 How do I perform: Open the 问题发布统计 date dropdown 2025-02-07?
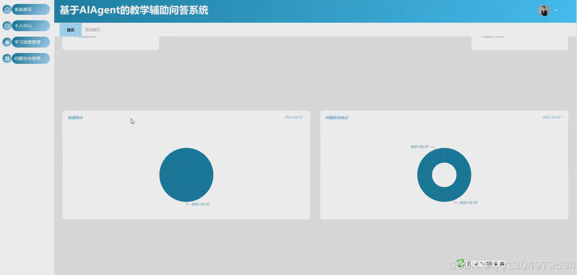point(552,117)
